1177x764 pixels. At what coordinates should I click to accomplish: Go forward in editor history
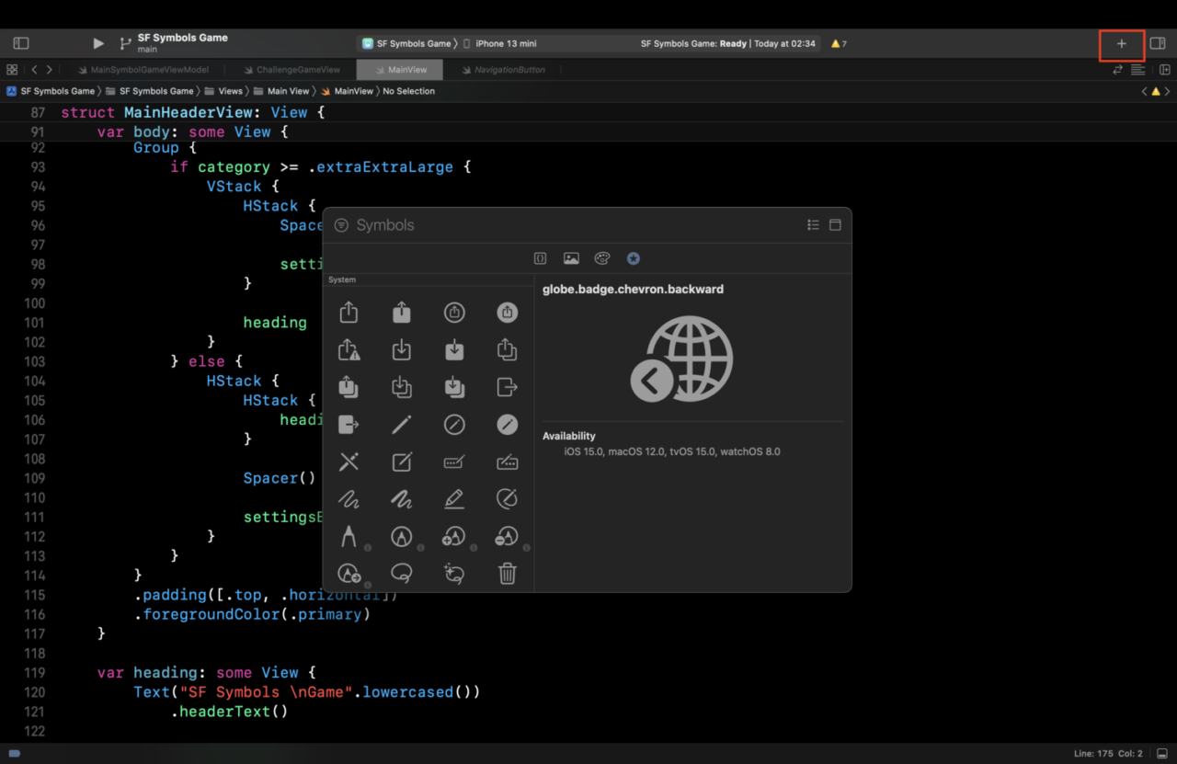[49, 70]
